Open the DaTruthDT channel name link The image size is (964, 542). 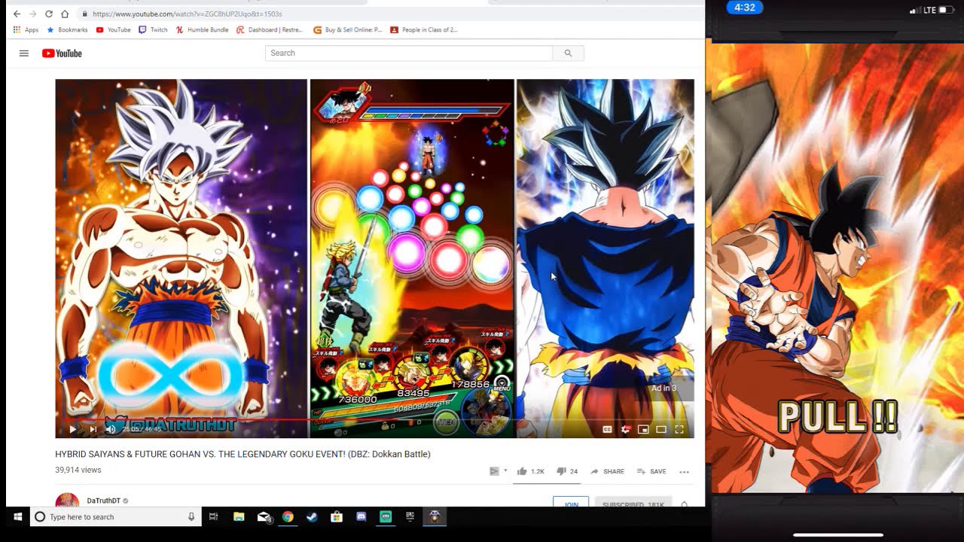[104, 501]
